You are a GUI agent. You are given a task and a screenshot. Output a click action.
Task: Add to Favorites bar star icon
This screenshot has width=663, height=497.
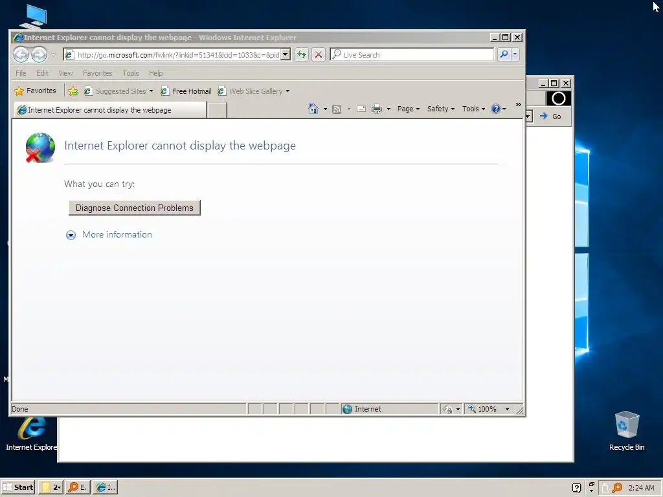pyautogui.click(x=73, y=91)
